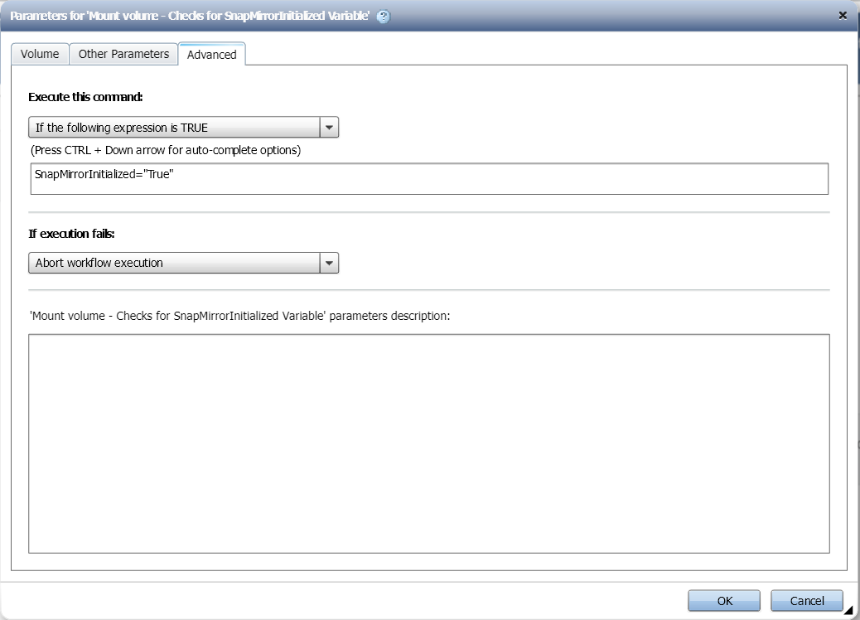Viewport: 860px width, 620px height.
Task: Focus the parameters description text area
Action: pyautogui.click(x=429, y=443)
